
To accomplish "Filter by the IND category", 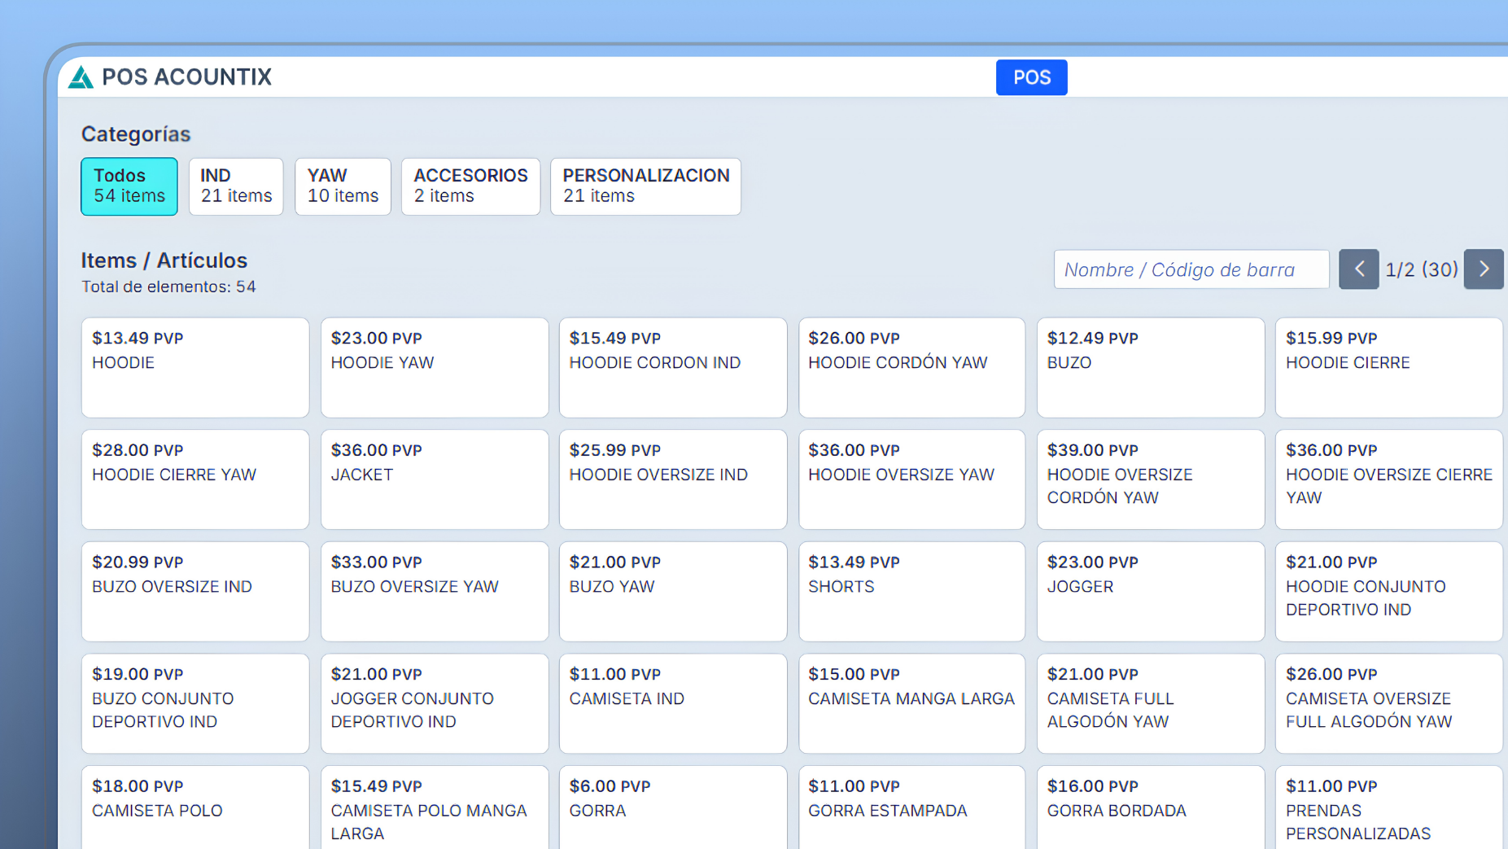I will 236,186.
